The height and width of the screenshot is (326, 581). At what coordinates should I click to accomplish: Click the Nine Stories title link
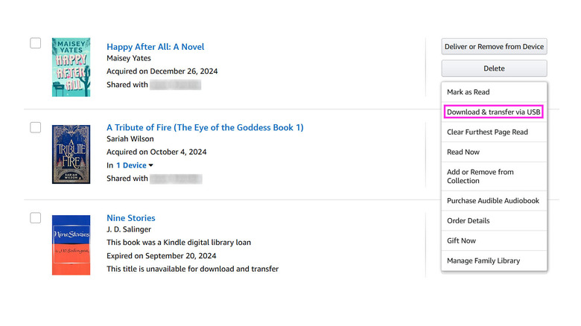click(x=131, y=218)
